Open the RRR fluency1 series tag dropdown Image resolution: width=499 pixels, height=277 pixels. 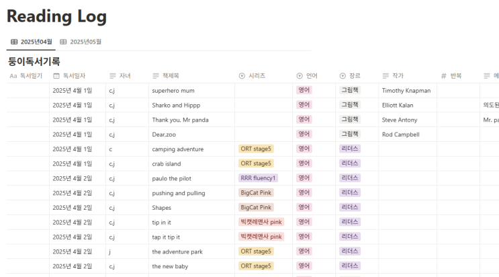coord(259,178)
